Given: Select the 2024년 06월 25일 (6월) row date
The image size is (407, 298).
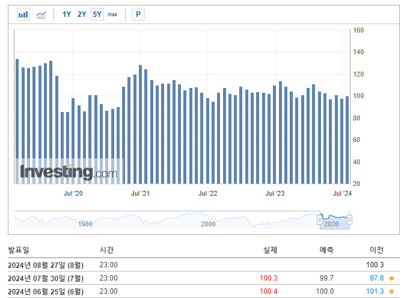Looking at the screenshot, I should tap(46, 291).
